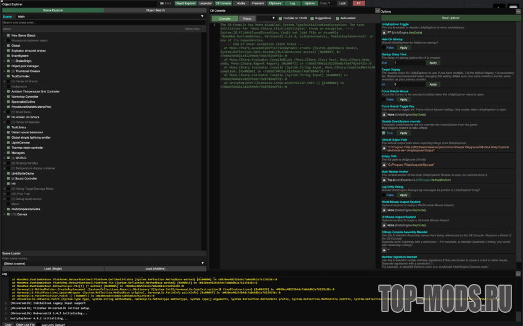Click the Save Options button
This screenshot has height=326, width=523.
450,18
